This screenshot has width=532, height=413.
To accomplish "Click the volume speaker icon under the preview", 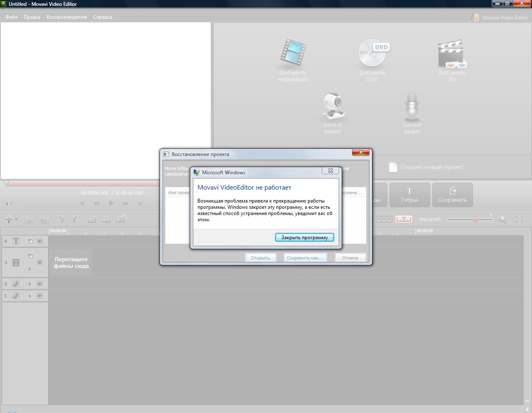I will click(9, 203).
